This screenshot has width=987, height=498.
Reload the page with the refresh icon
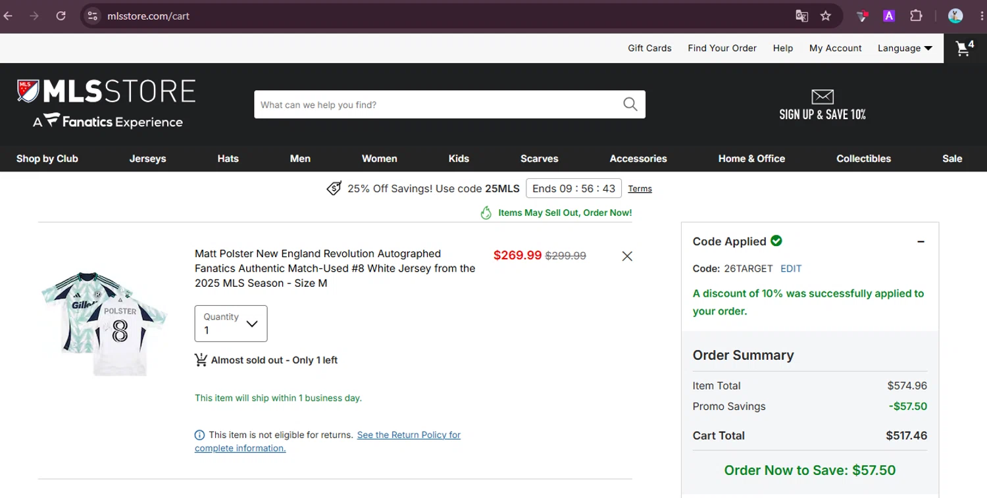click(x=61, y=16)
